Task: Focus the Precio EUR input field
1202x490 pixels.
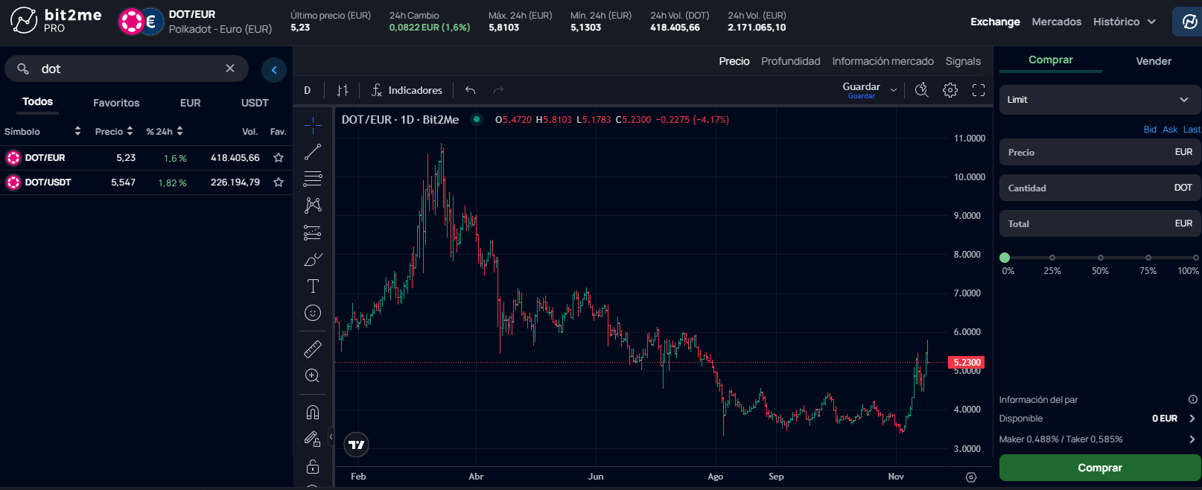Action: tap(1100, 152)
